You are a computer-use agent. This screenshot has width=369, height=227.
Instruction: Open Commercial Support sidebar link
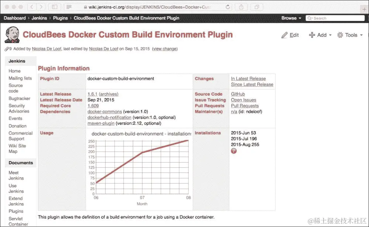(x=20, y=136)
